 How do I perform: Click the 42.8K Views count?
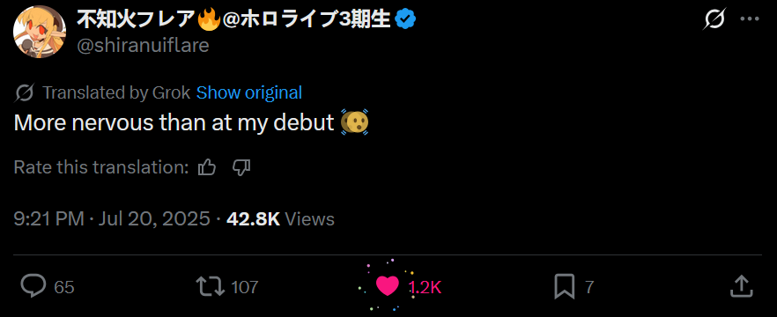pos(280,219)
